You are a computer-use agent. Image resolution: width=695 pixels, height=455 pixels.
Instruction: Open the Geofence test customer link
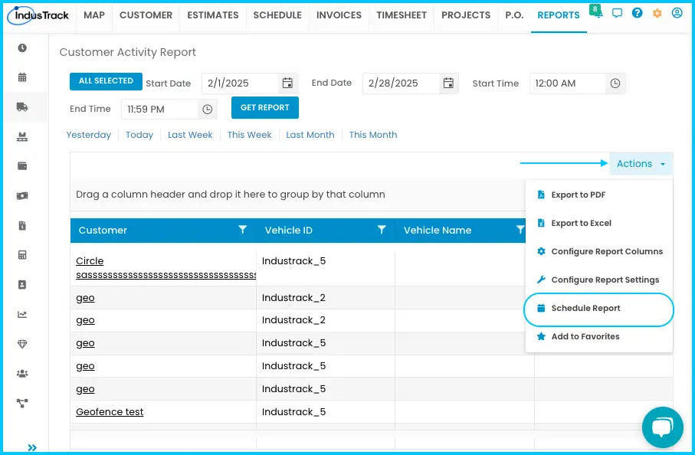click(x=110, y=411)
